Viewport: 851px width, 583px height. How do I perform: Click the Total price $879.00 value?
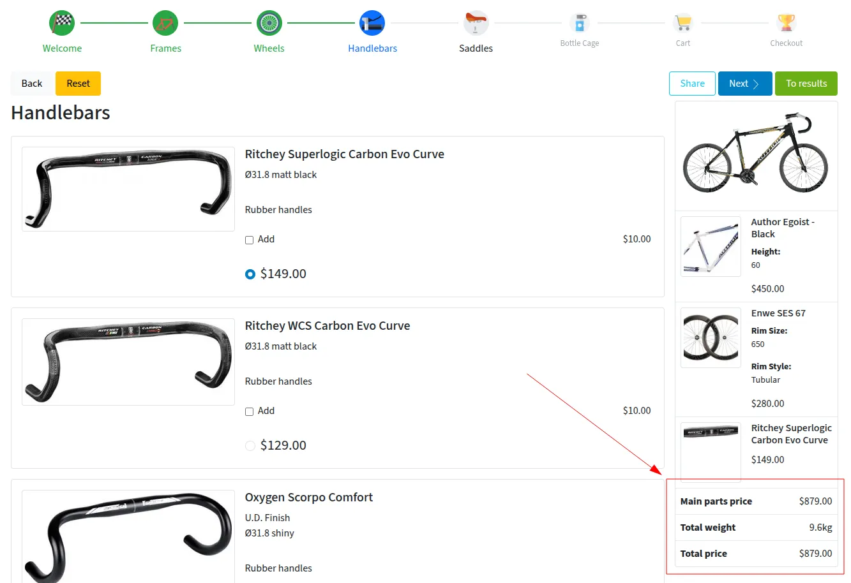(x=815, y=554)
